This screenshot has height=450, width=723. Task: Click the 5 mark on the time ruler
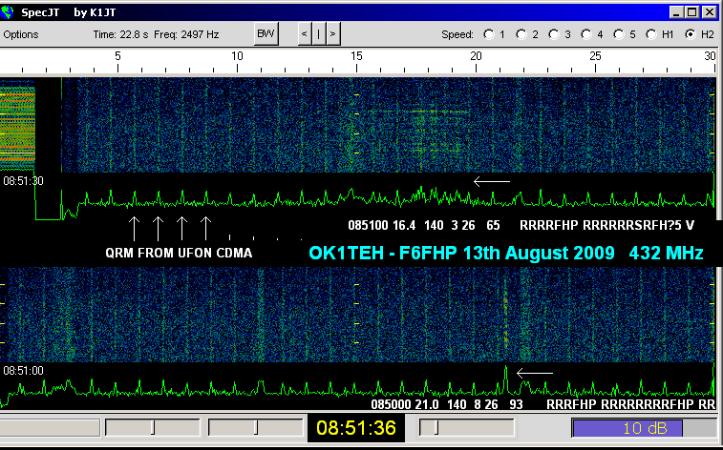pyautogui.click(x=118, y=56)
